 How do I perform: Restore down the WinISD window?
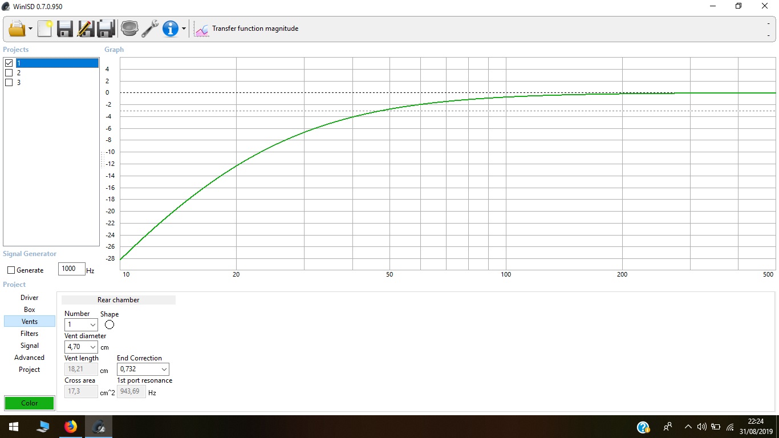click(739, 6)
